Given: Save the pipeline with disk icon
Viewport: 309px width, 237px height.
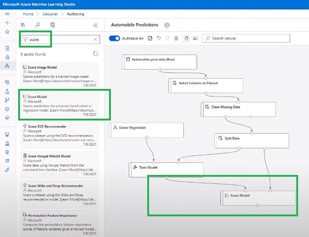Looking at the screenshot, I should click(x=150, y=38).
